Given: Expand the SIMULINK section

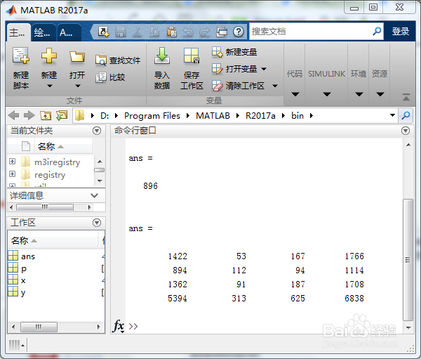Looking at the screenshot, I should coord(326,94).
